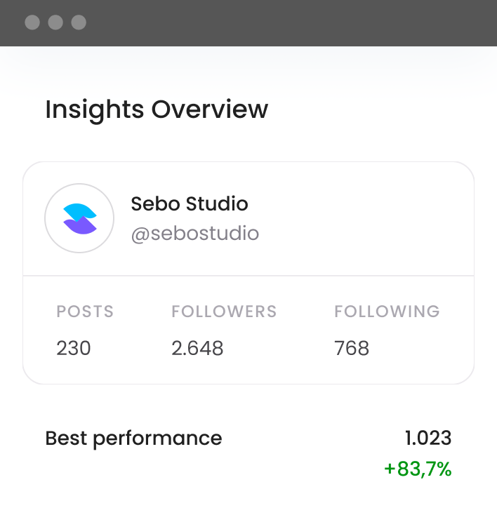Select the Insights Overview heading
This screenshot has height=522, width=497.
point(157,111)
